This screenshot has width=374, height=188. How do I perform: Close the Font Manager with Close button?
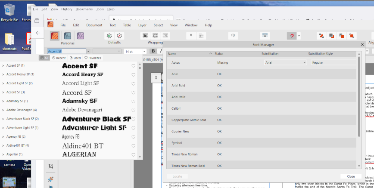[351, 176]
